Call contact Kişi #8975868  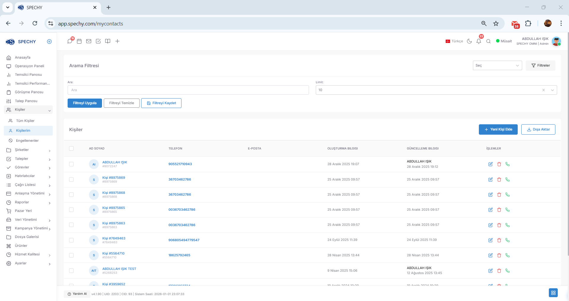507,194
